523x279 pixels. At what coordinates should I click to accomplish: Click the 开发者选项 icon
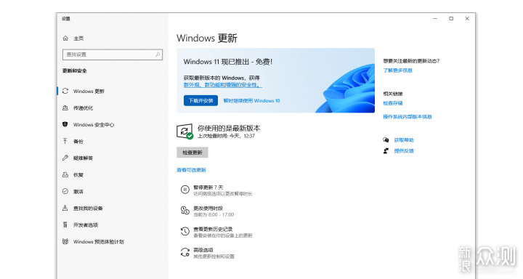65,225
